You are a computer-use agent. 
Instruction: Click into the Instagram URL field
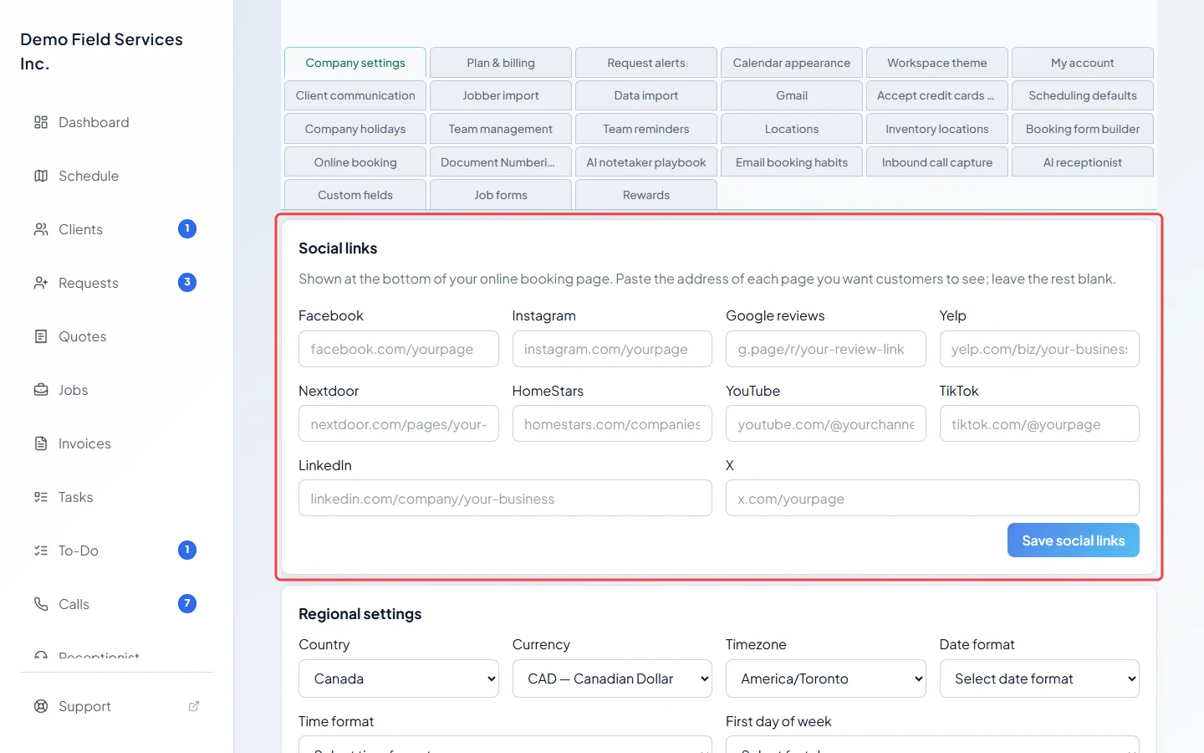pyautogui.click(x=612, y=349)
